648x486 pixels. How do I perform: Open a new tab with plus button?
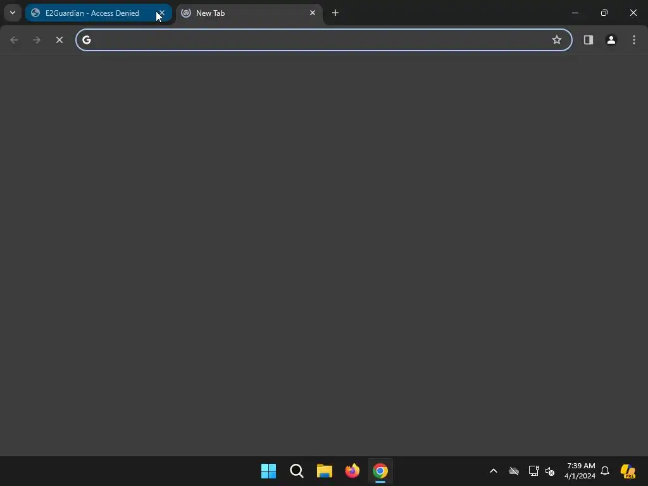pos(335,13)
